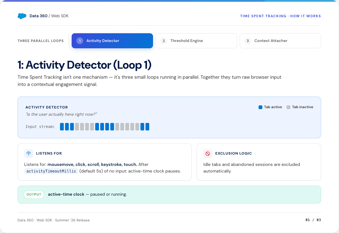
Task: Click the 'THREE PARALLEL LOOPS' label
Action: (x=41, y=41)
